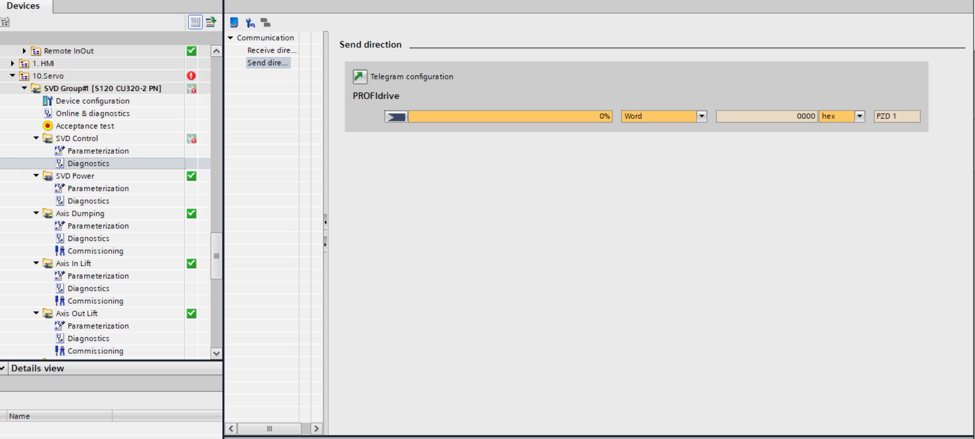This screenshot has width=975, height=439.
Task: Open Diagnostics under Axis Dumping
Action: [88, 238]
